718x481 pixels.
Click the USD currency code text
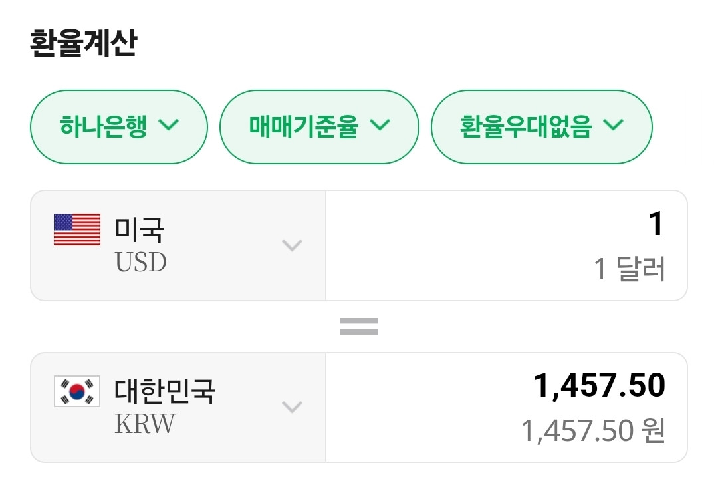click(x=141, y=263)
